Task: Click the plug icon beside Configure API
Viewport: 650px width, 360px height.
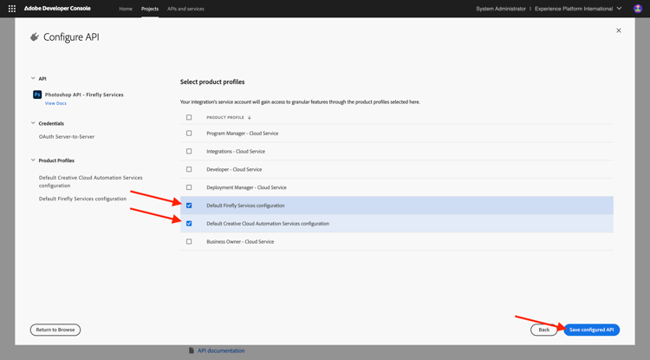Action: click(35, 37)
